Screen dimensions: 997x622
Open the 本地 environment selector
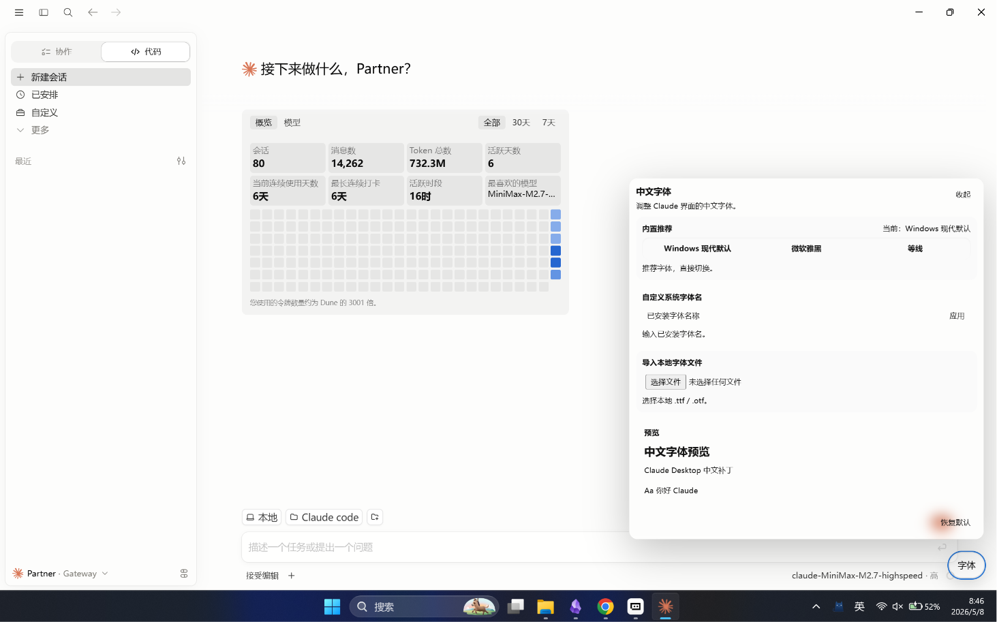[262, 518]
